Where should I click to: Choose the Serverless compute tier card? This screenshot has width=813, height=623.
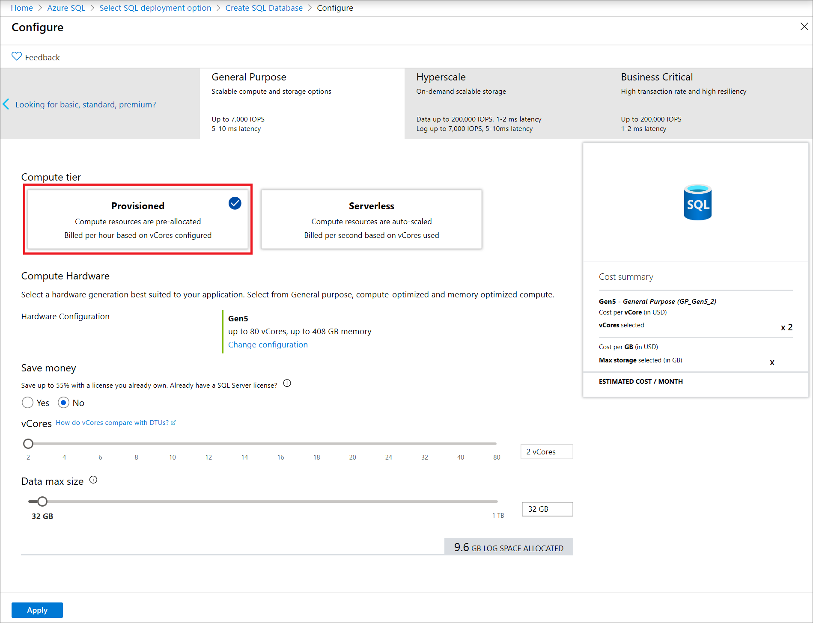point(371,220)
